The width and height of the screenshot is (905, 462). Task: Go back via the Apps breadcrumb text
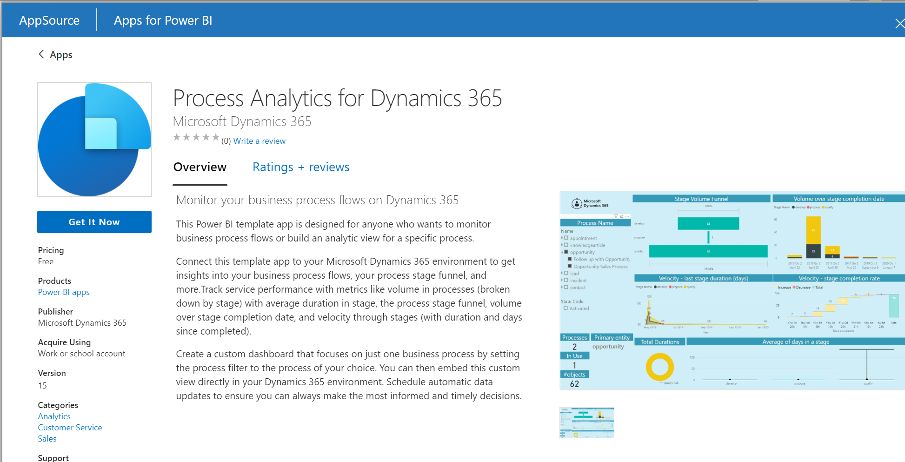click(x=61, y=55)
